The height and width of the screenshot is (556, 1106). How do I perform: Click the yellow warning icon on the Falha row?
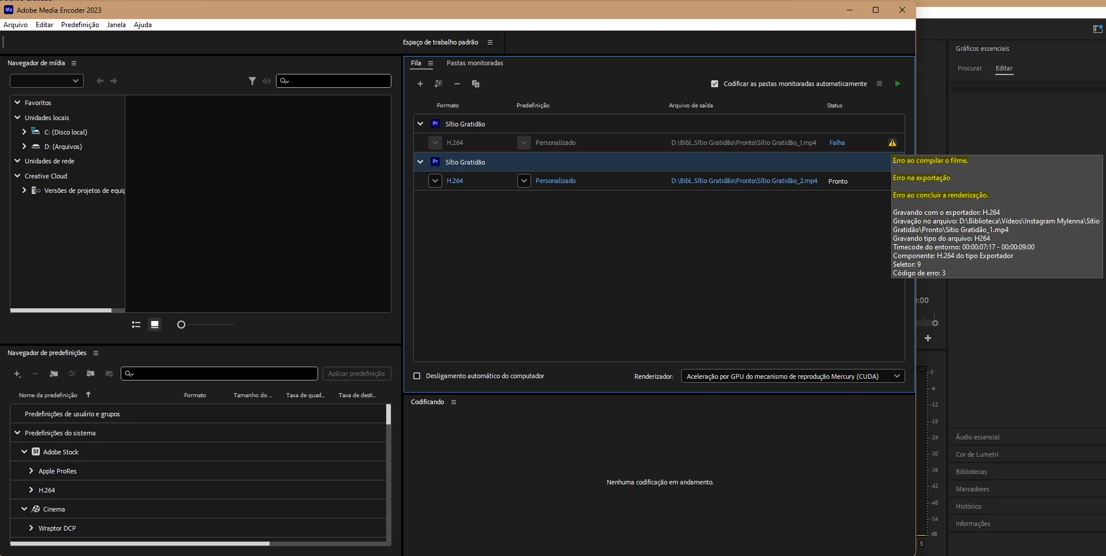(892, 143)
